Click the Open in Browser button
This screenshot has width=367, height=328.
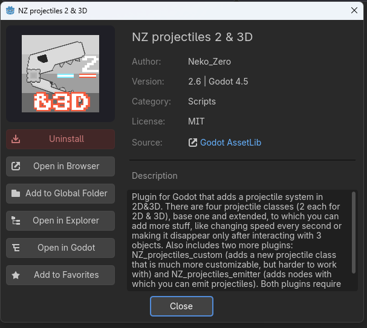(60, 166)
